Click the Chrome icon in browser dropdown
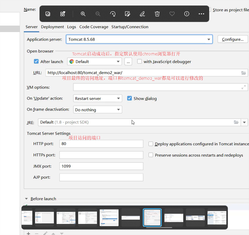This screenshot has width=249, height=235. click(72, 62)
